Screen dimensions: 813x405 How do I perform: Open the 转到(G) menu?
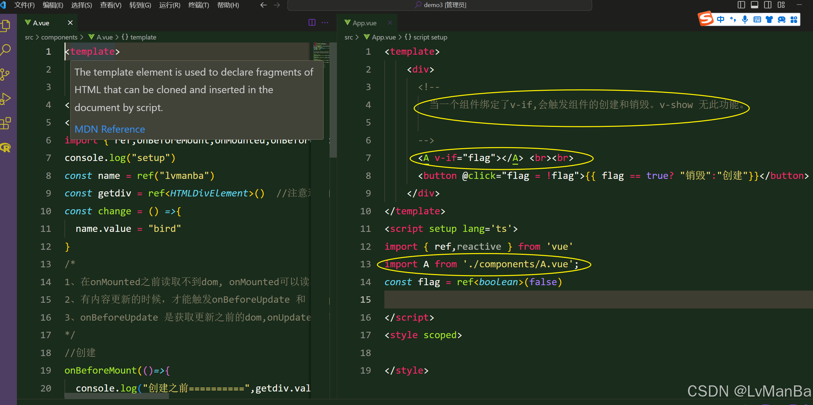click(140, 5)
